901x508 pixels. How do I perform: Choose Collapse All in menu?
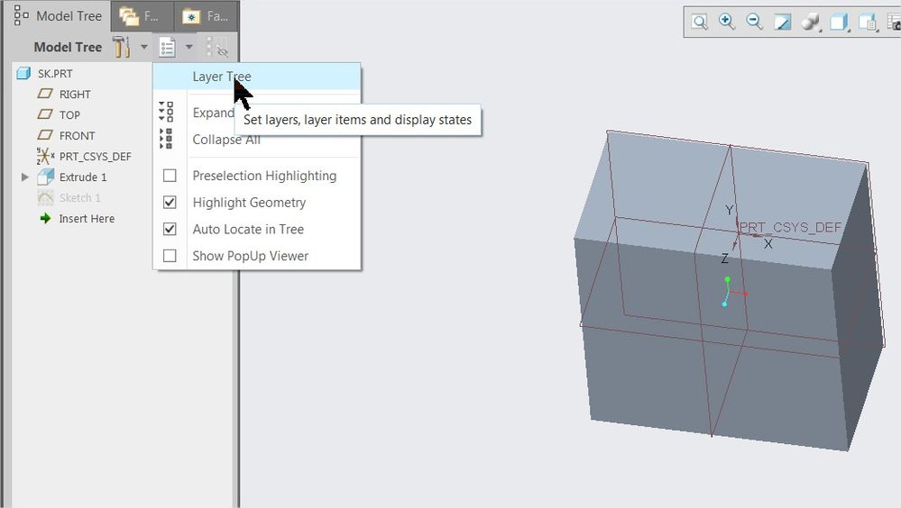point(226,140)
